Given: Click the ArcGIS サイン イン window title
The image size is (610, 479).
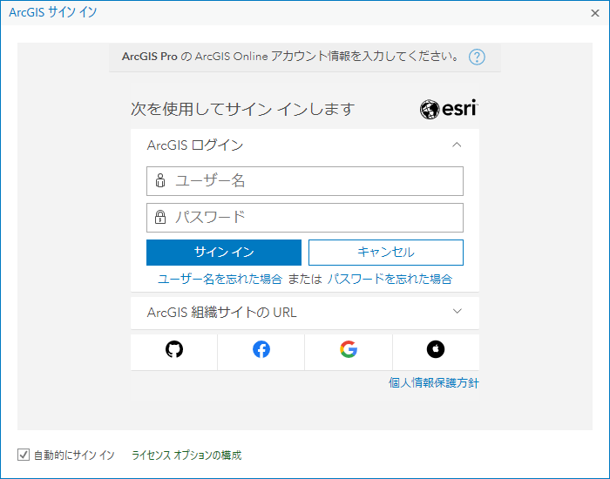Looking at the screenshot, I should point(53,12).
